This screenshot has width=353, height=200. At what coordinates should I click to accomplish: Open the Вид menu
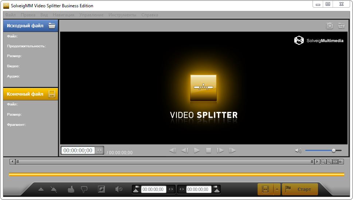(44, 15)
